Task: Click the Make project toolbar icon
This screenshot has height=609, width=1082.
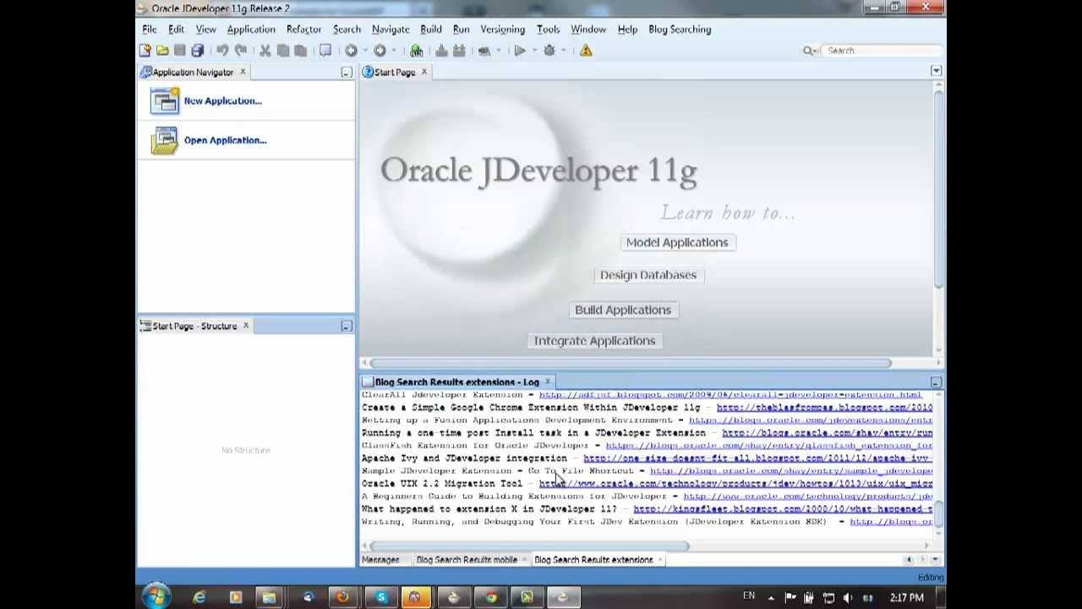Action: point(441,51)
